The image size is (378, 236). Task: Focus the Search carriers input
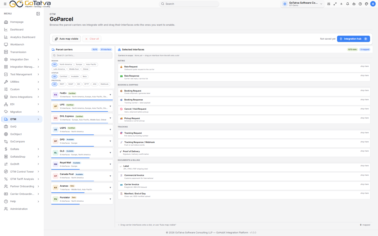pos(82,55)
